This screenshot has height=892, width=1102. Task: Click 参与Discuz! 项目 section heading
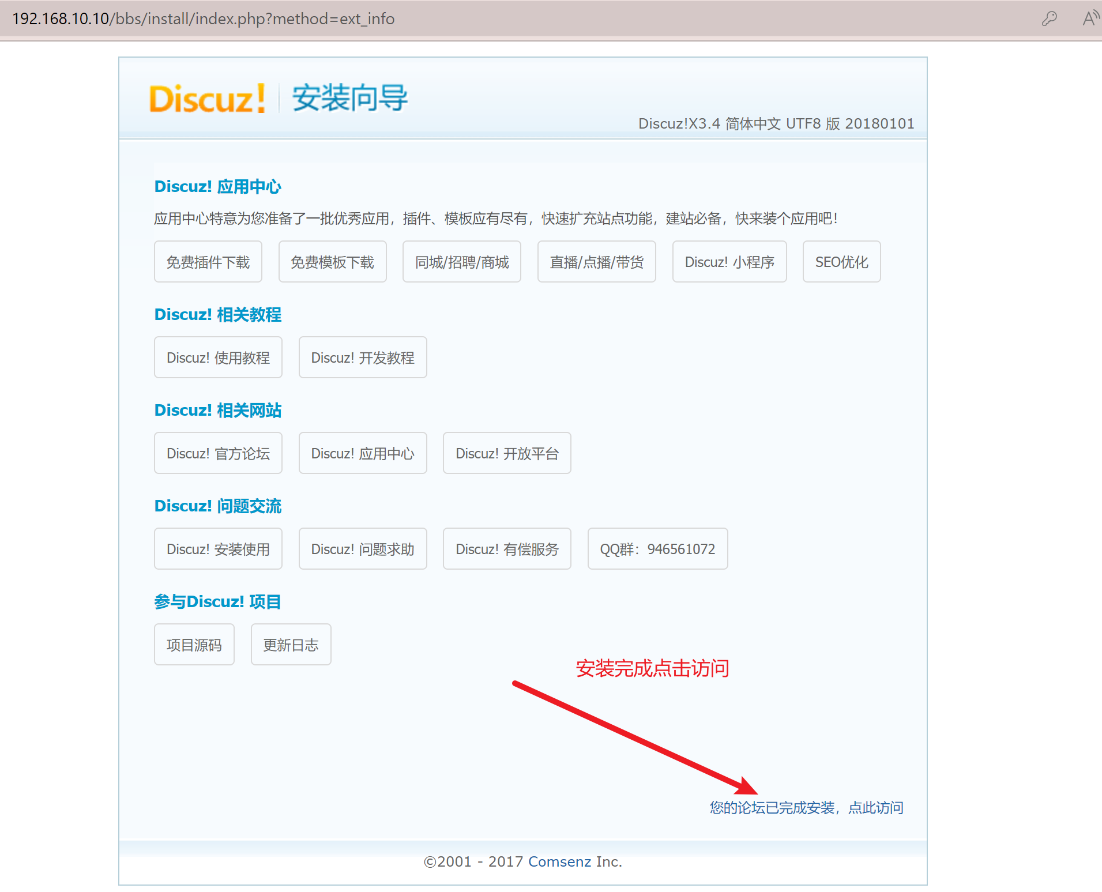pyautogui.click(x=217, y=601)
